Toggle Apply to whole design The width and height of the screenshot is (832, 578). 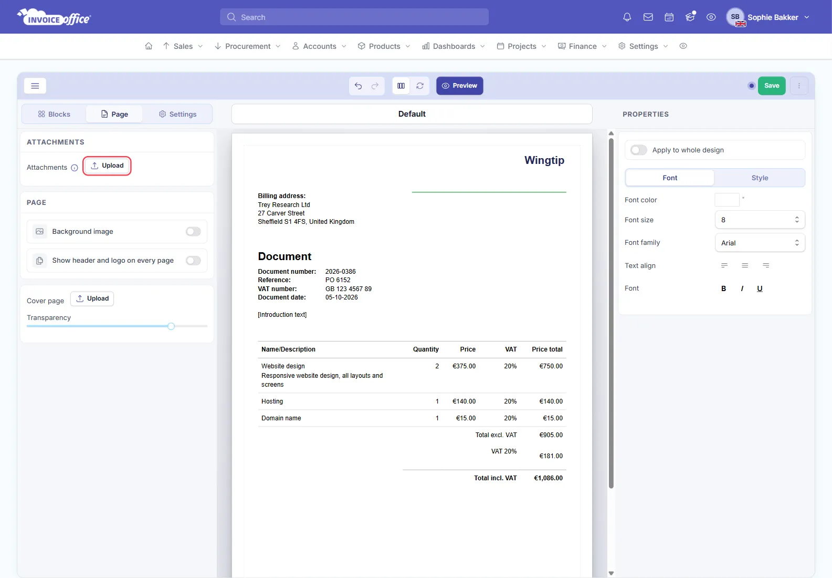pos(638,150)
